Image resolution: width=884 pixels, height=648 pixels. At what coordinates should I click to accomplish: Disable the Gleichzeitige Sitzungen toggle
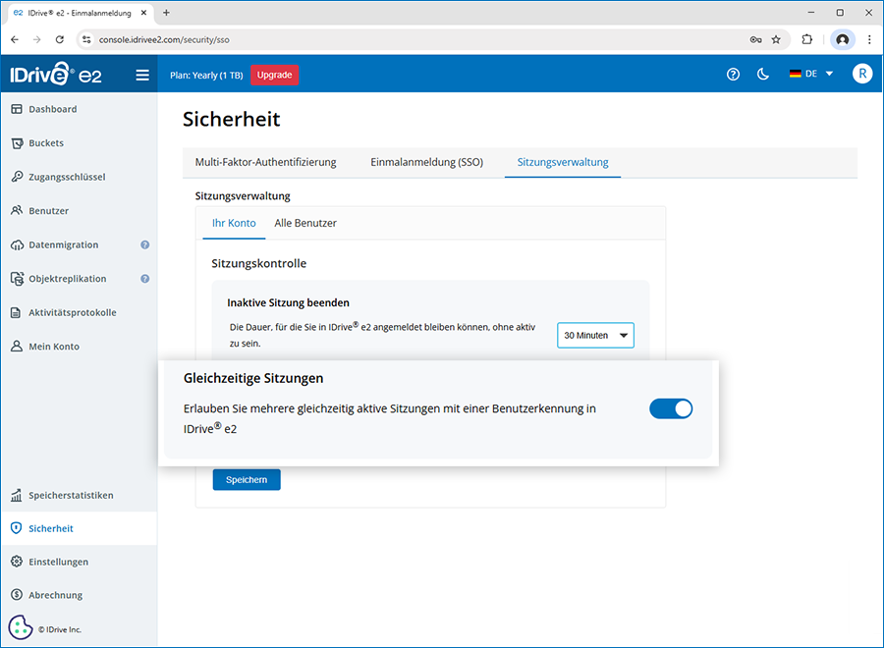[671, 409]
